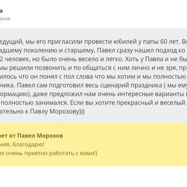The width and height of the screenshot is (187, 187).
Task: Click "Павел Морозов" in the reply header
Action: [40, 135]
